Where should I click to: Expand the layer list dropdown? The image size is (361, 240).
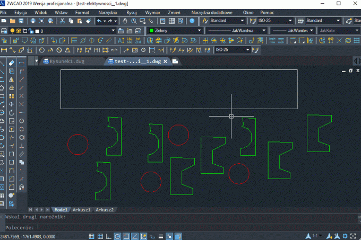(113, 31)
